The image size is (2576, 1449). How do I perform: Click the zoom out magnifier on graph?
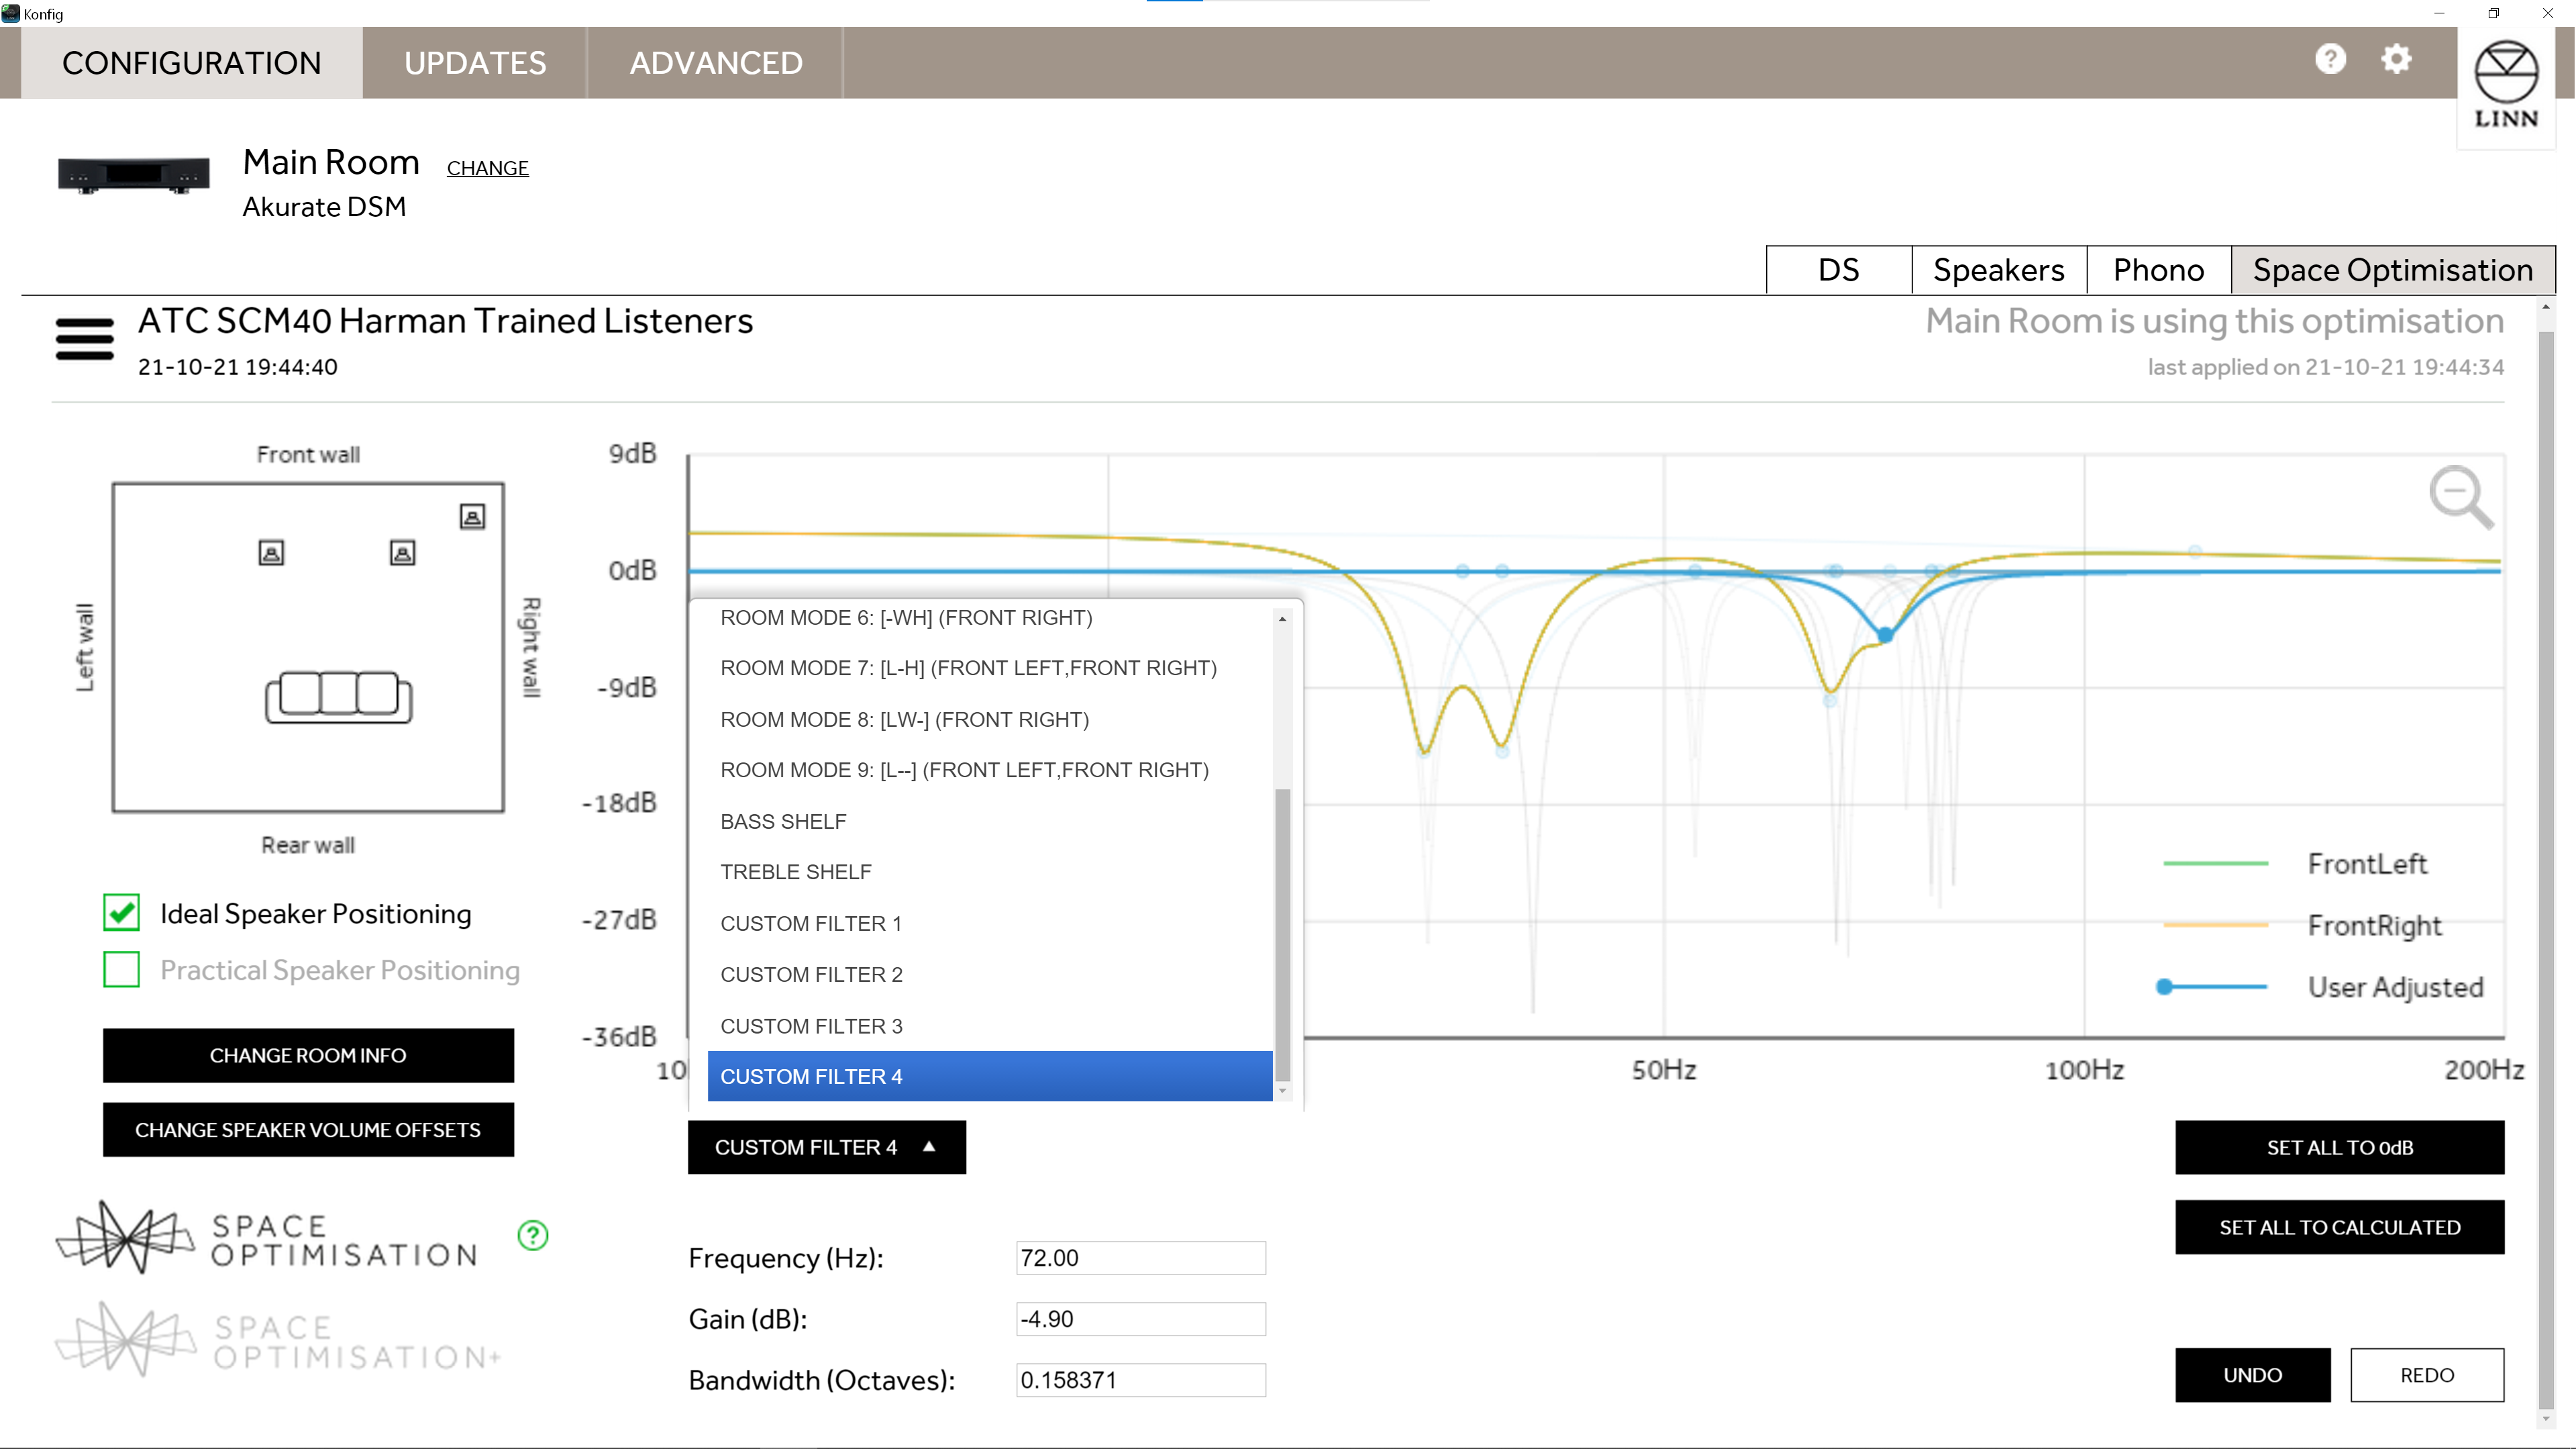2462,496
